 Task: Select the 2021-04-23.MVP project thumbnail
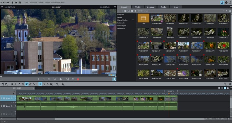pos(157,18)
